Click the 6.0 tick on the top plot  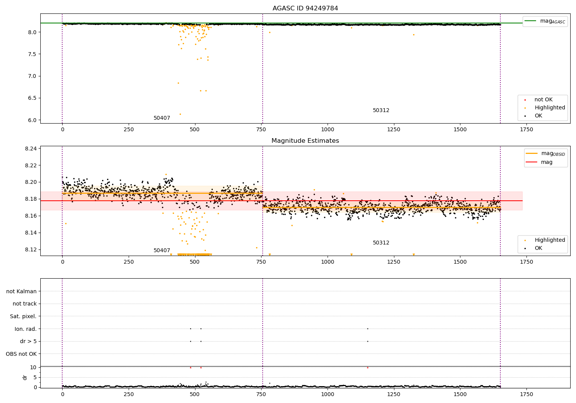[32, 120]
